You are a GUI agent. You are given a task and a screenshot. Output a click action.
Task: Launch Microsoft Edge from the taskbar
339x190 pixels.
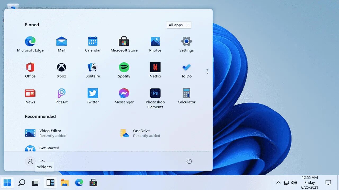coord(79,182)
